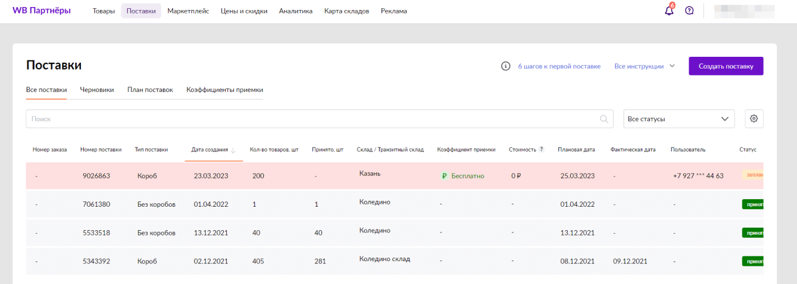Open the notifications bell icon
The image size is (797, 284).
(x=669, y=11)
